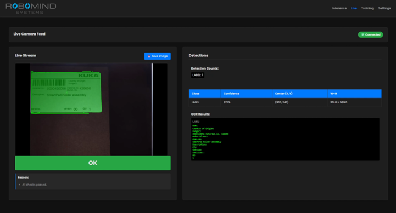Click 'All checks passed.' reason text
This screenshot has height=213, width=396.
[x=35, y=185]
